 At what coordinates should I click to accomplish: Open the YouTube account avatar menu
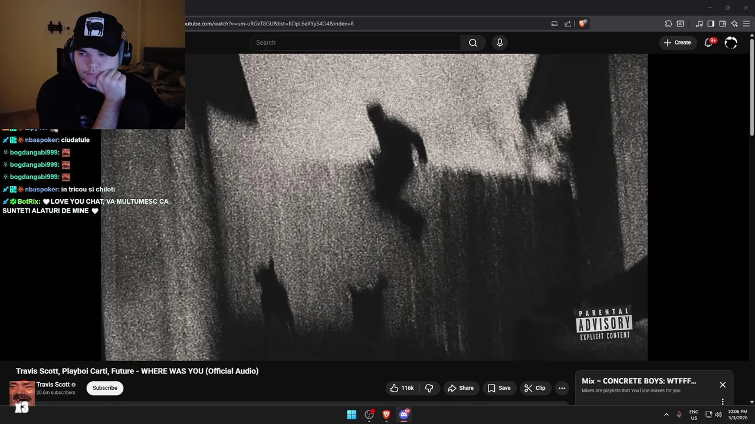[731, 42]
